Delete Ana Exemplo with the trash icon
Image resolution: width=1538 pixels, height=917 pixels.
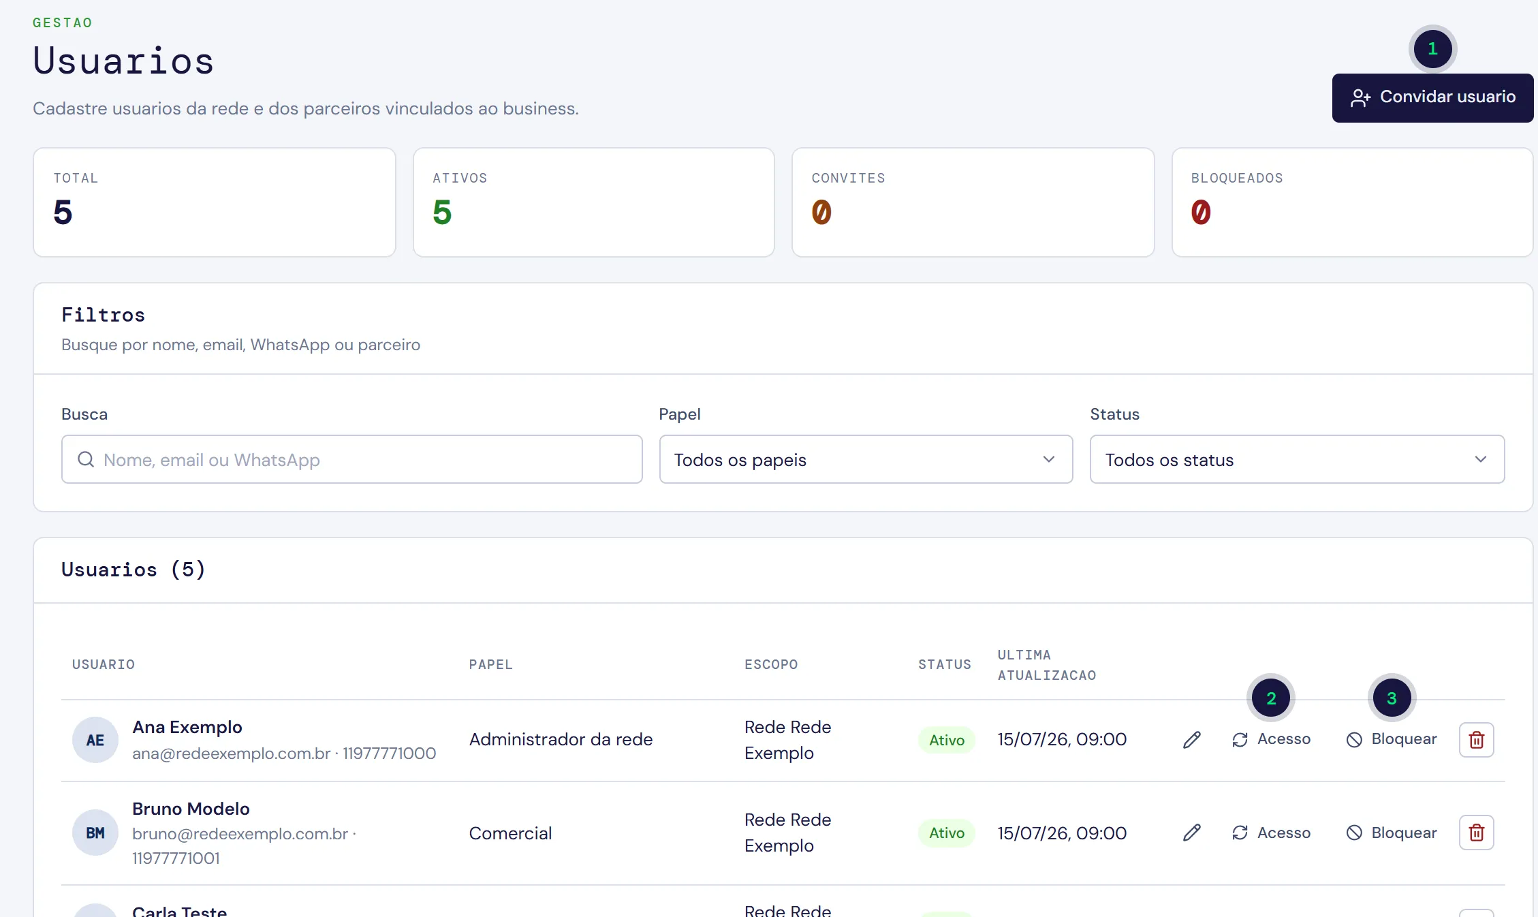click(x=1477, y=740)
